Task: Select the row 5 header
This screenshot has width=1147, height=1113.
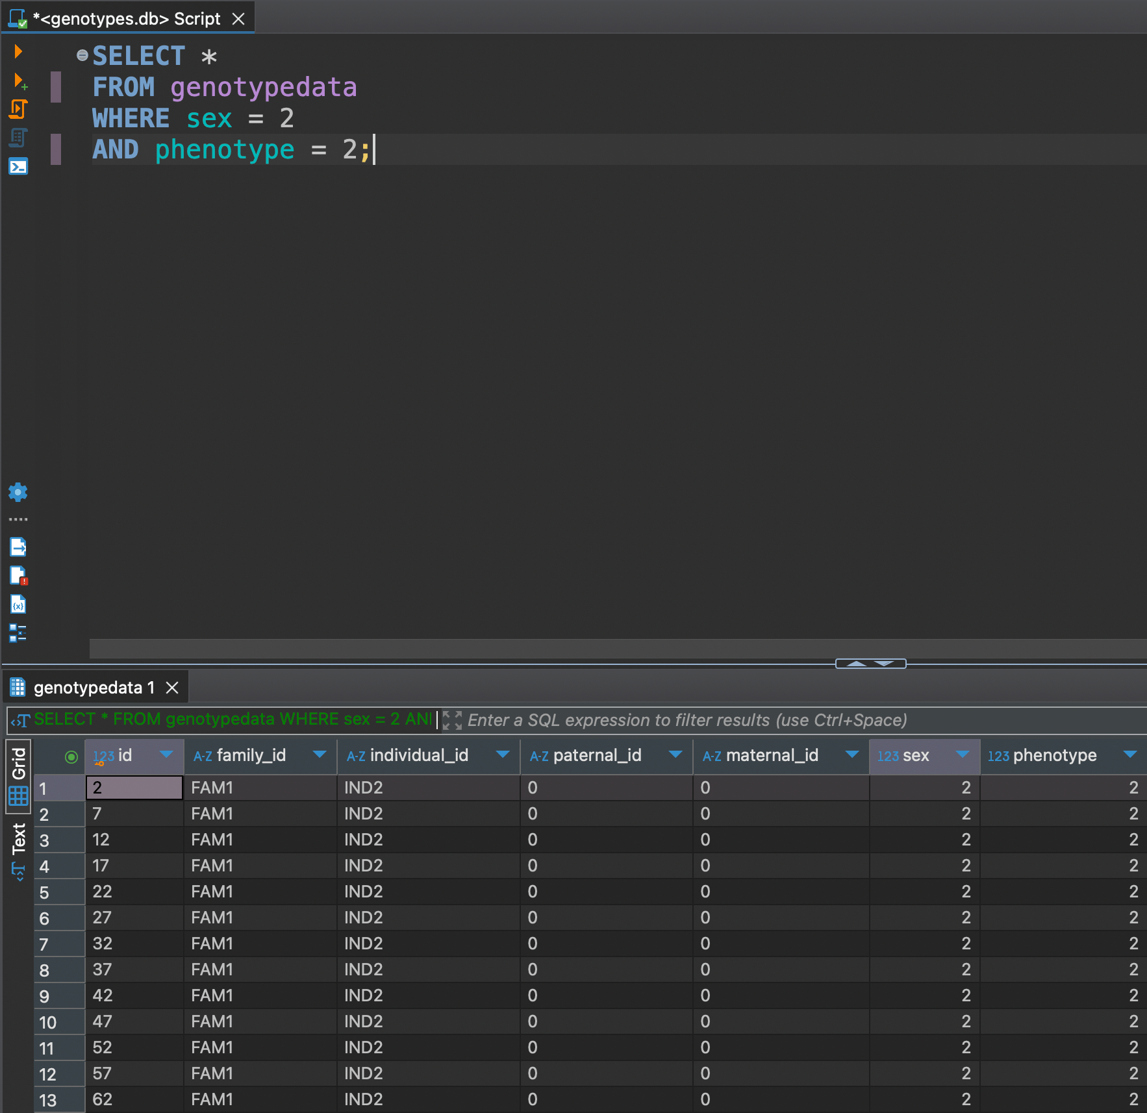Action: click(59, 892)
